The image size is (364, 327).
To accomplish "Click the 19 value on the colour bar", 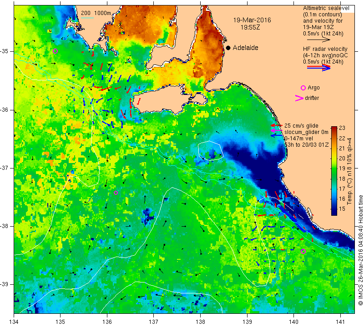I will (x=342, y=168).
